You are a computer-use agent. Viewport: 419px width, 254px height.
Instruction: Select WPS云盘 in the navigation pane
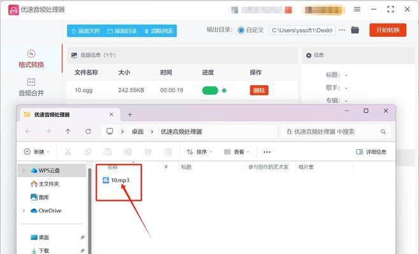pos(52,171)
